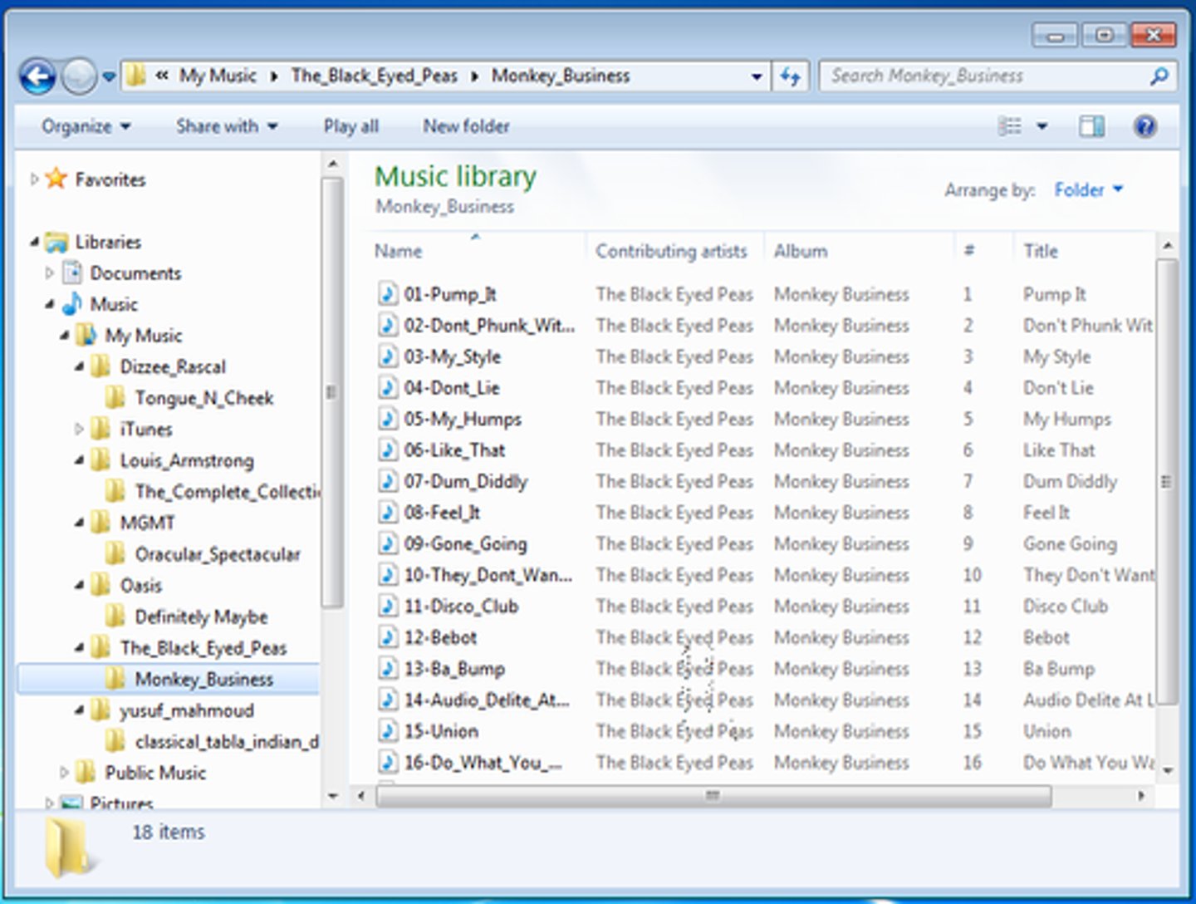Click the New folder button

click(x=466, y=126)
